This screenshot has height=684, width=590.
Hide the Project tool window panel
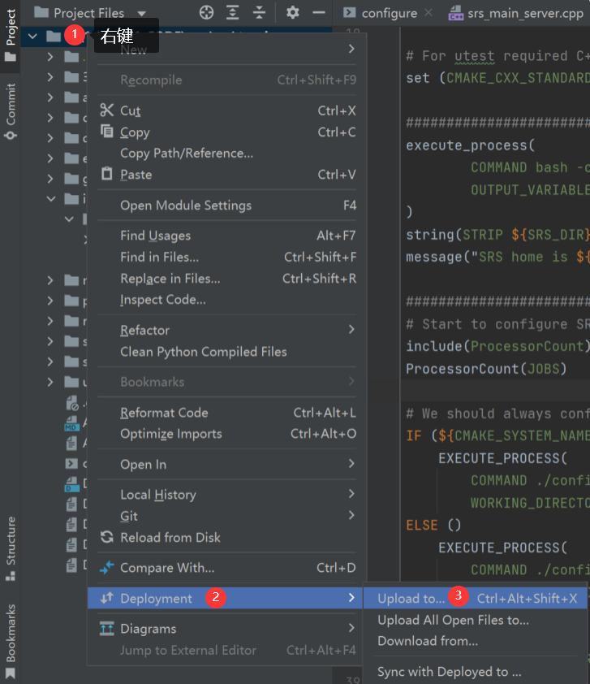pos(319,12)
